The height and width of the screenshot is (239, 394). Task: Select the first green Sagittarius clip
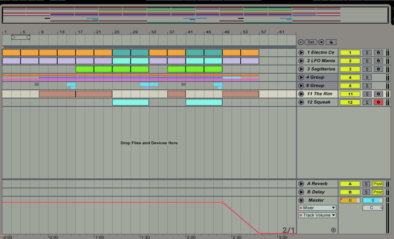[x=85, y=69]
